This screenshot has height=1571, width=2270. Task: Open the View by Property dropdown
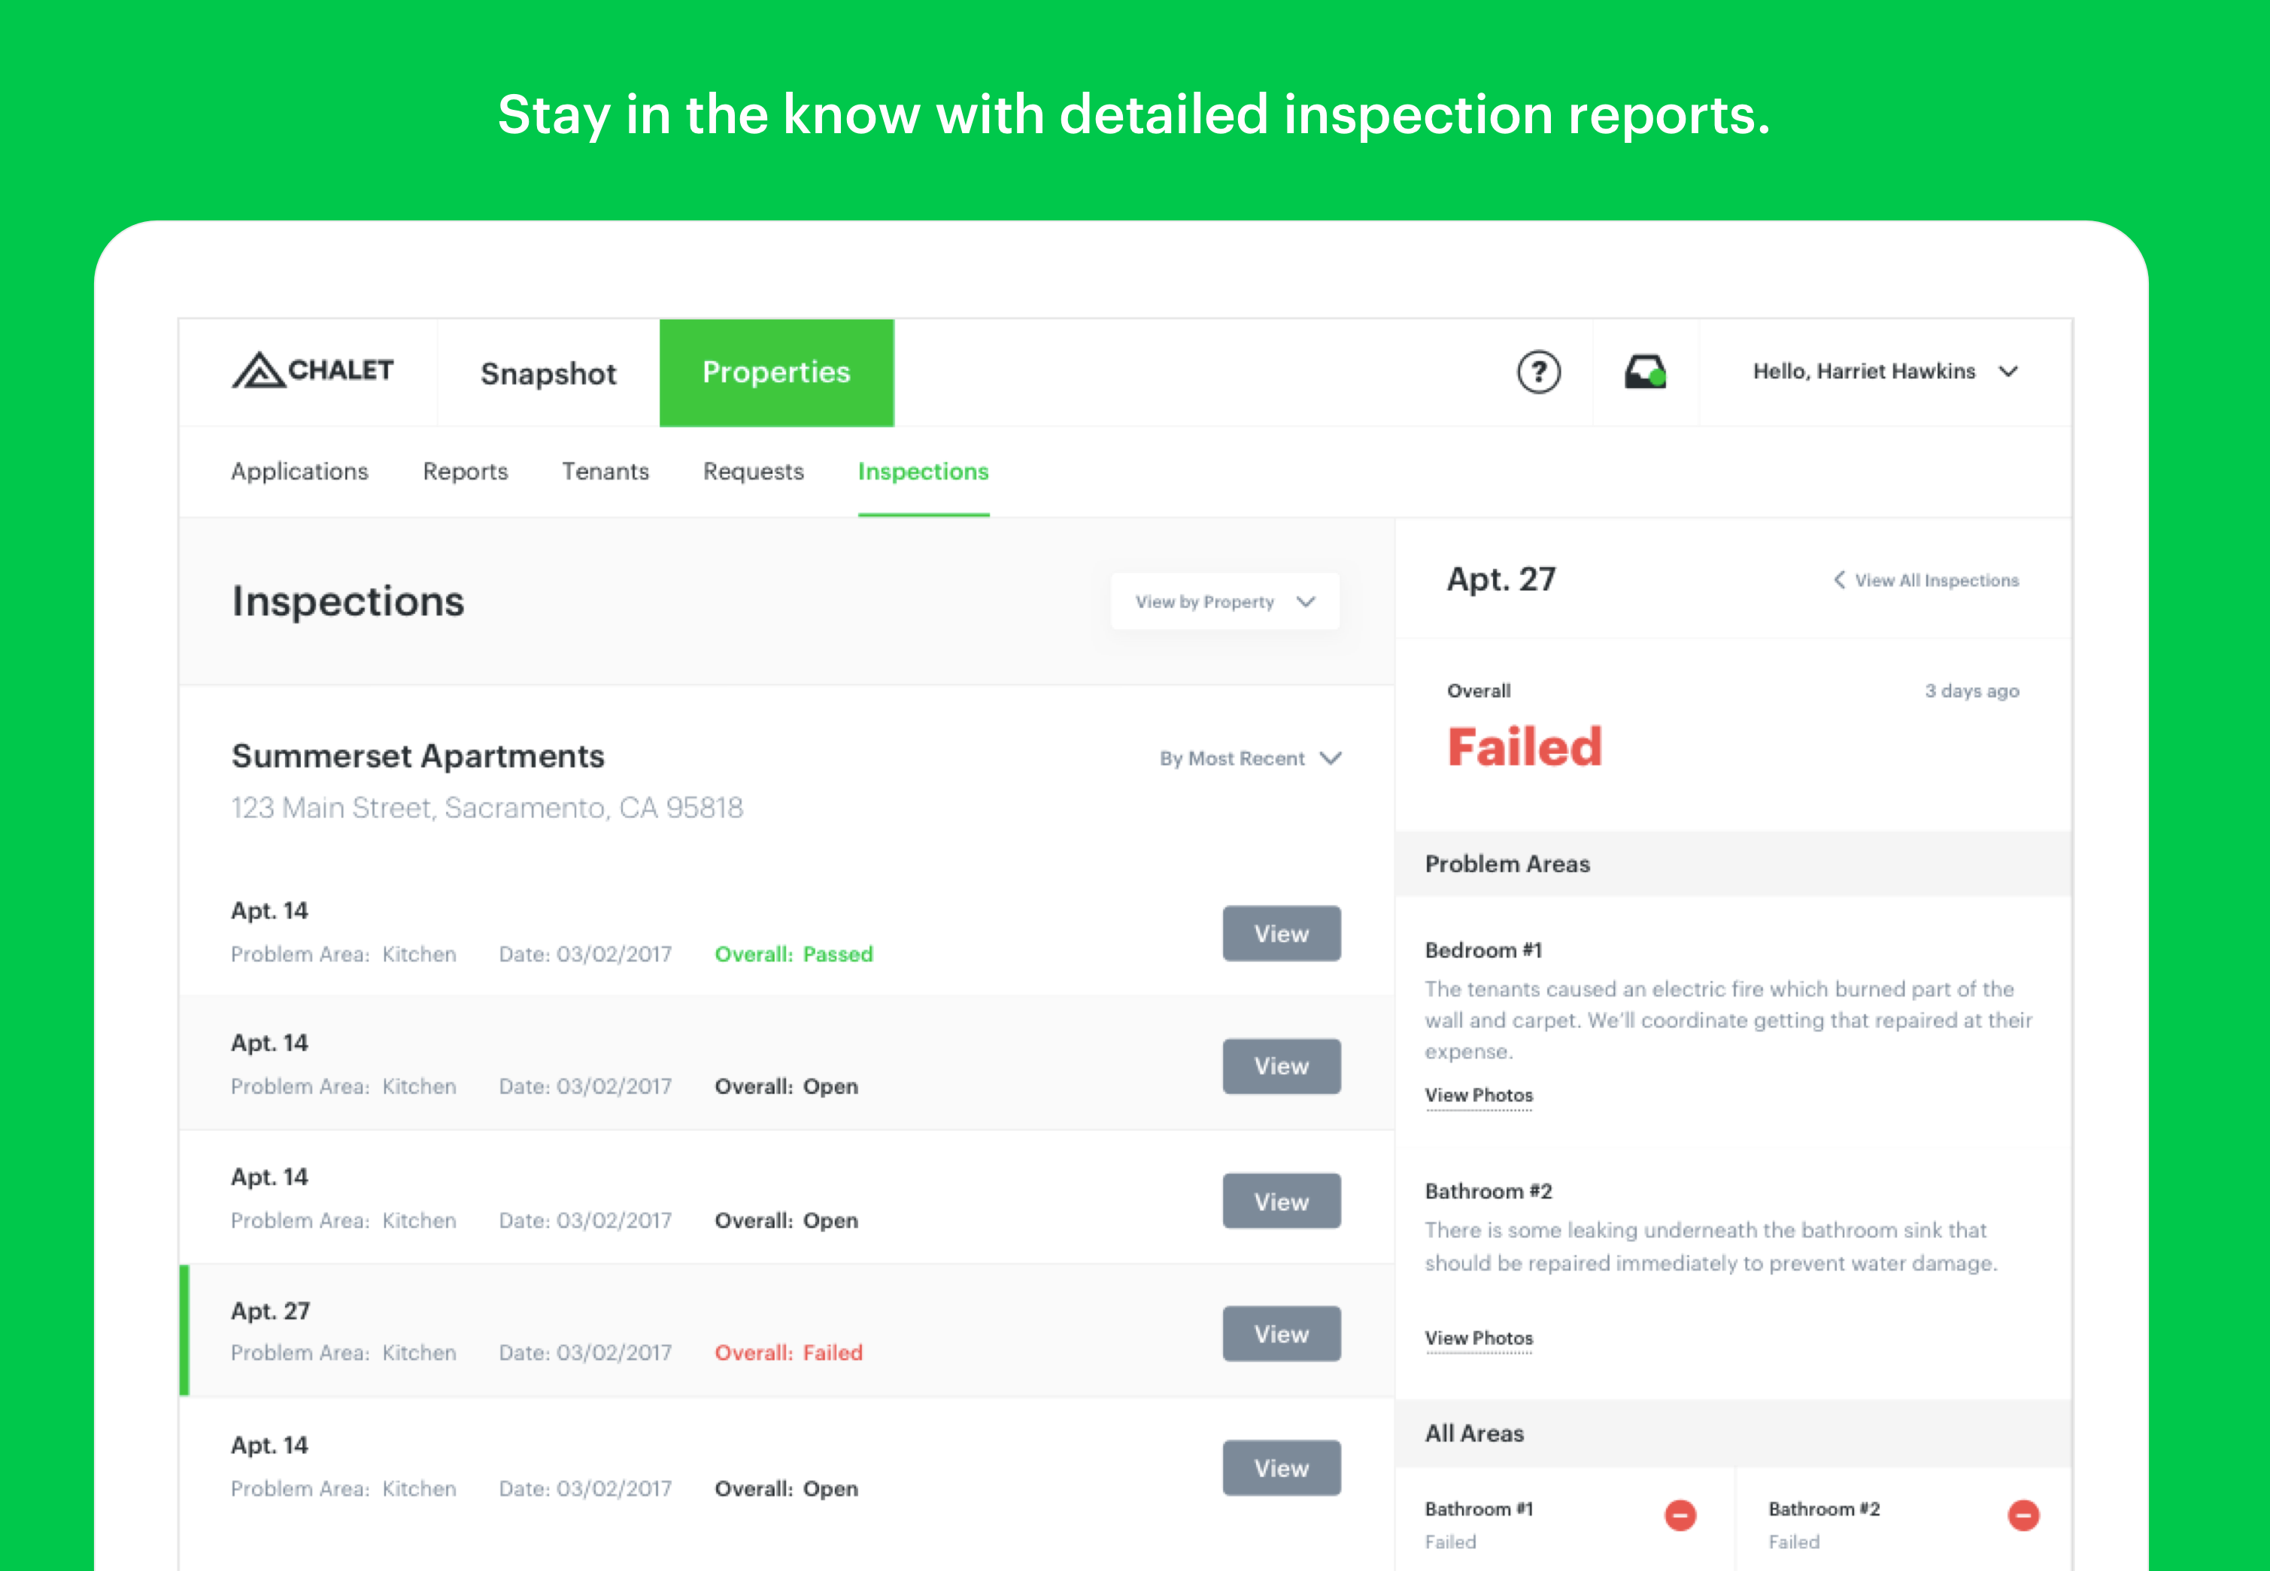(1224, 601)
